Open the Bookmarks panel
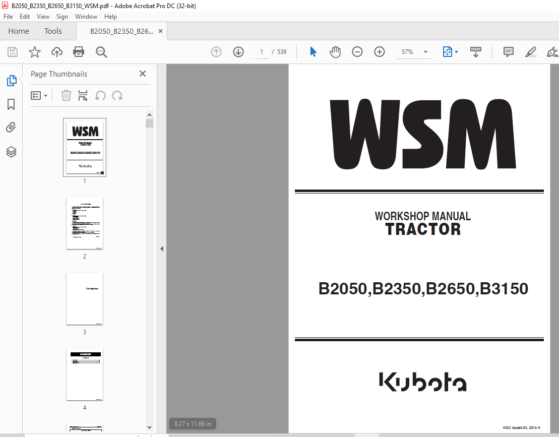559x437 pixels. coord(11,104)
